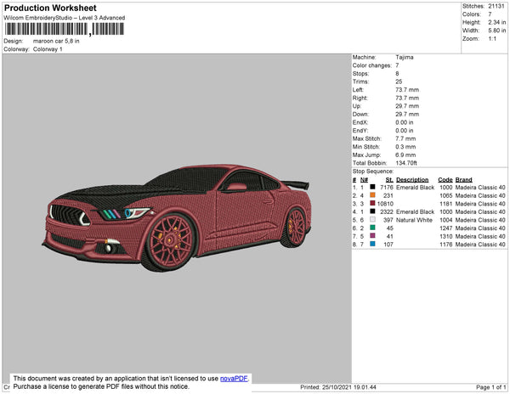Click the 'Page 1 of 1' footer

coord(490,387)
